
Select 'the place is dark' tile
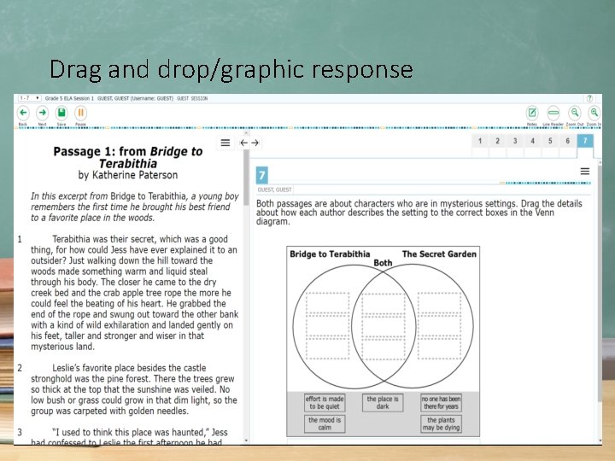(383, 403)
